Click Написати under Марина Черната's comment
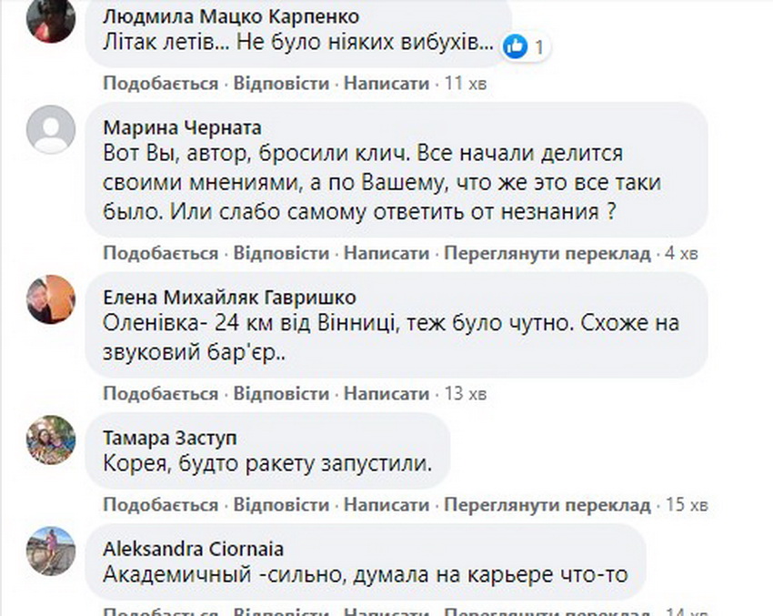This screenshot has width=773, height=616. click(x=386, y=252)
